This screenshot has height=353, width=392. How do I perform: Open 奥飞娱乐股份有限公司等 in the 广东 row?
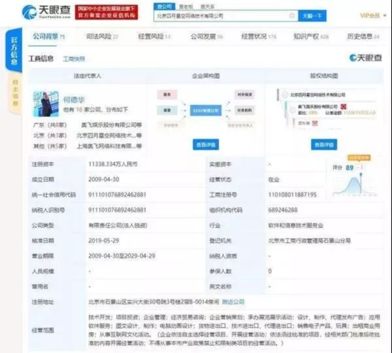111,125
